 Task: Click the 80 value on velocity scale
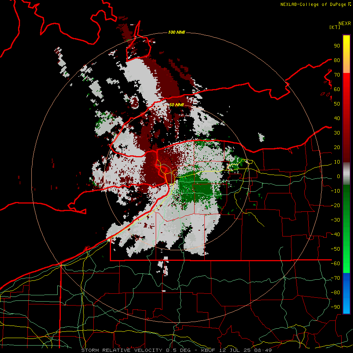click(x=337, y=60)
